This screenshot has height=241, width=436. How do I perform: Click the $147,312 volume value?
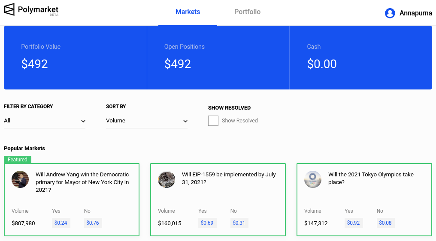(x=316, y=223)
